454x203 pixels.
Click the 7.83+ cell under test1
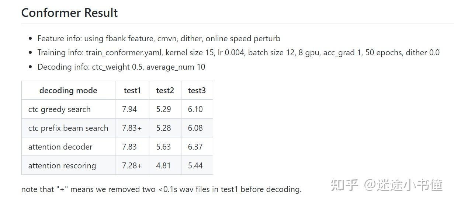(x=132, y=128)
